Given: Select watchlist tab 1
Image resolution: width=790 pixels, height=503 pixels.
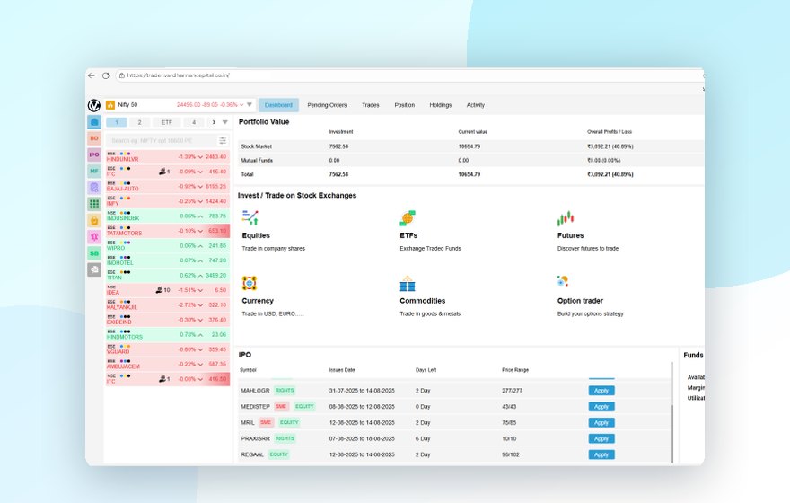Looking at the screenshot, I should click(x=117, y=122).
